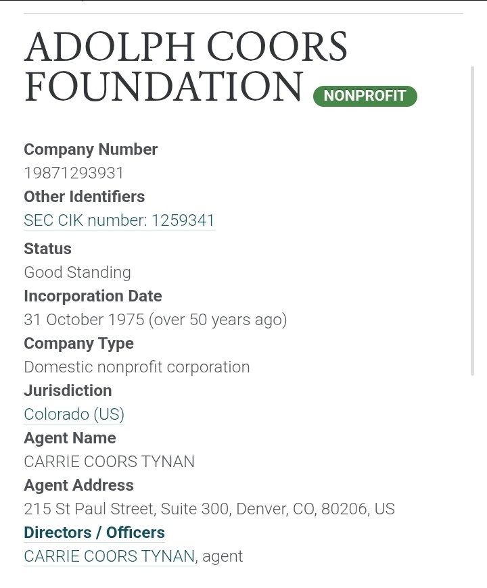Click the ADOLPH COORS FOUNDATION page title
Screen dimensions: 487x588
pyautogui.click(x=185, y=66)
